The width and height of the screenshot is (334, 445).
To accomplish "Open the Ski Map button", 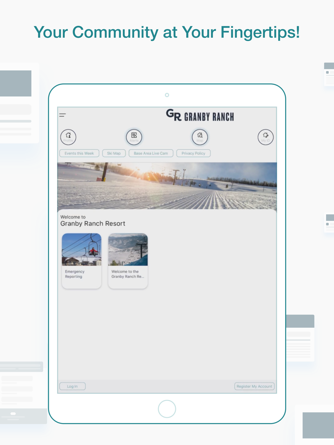I will pyautogui.click(x=114, y=153).
